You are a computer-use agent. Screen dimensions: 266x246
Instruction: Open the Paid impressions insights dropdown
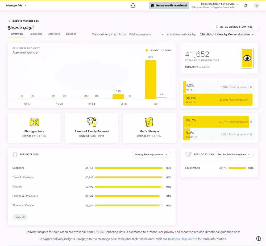click(146, 34)
